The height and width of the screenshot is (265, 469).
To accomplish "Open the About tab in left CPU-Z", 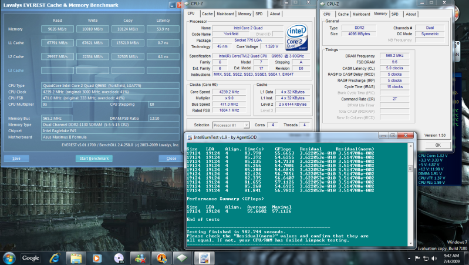I will pos(275,14).
